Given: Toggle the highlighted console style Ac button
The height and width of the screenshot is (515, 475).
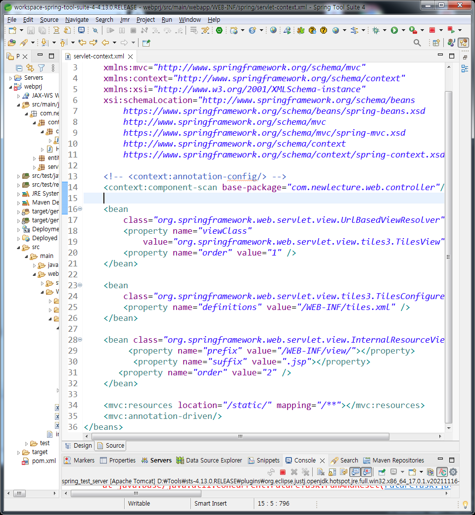Looking at the screenshot, I should (x=442, y=472).
